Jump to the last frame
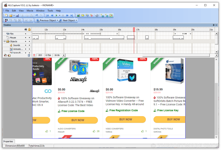This screenshot has width=221, height=150. tap(72, 15)
